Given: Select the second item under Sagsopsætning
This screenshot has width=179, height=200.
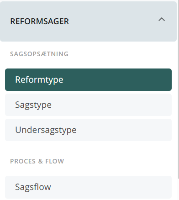Looking at the screenshot, I should 88,105.
